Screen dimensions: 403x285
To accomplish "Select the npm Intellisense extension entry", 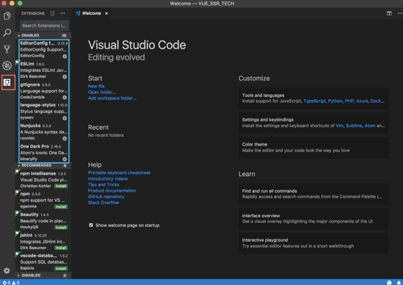I will click(43, 180).
